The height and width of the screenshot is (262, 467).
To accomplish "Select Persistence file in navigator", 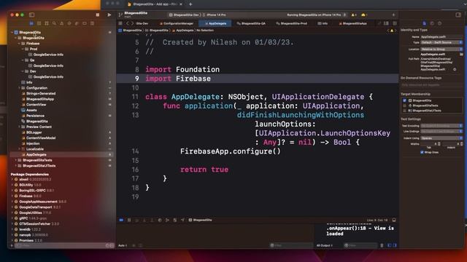I will 35,116.
